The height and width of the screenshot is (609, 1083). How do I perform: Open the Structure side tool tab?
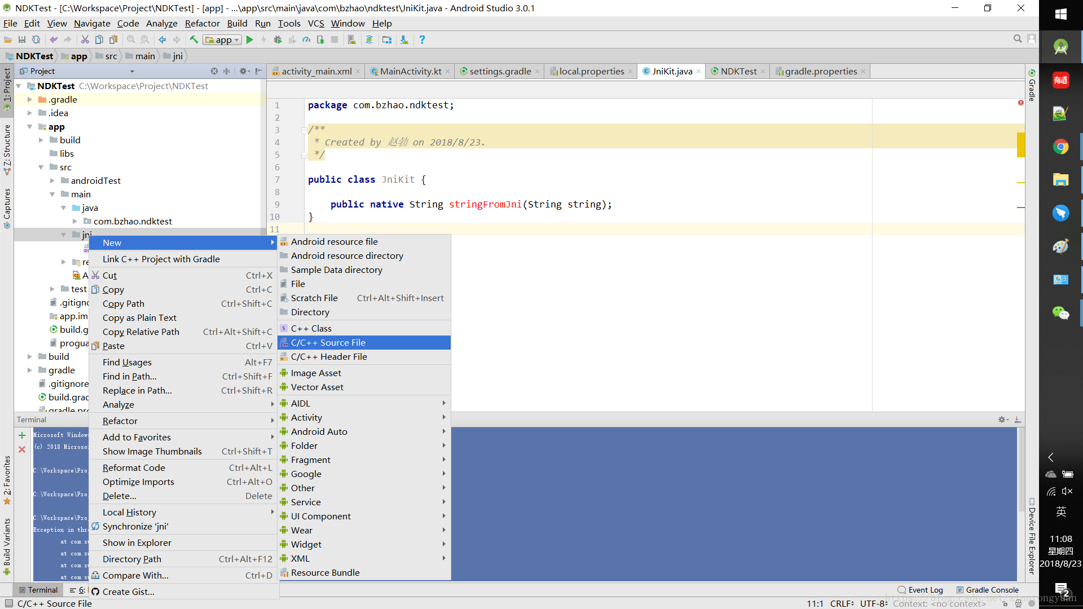(x=7, y=149)
